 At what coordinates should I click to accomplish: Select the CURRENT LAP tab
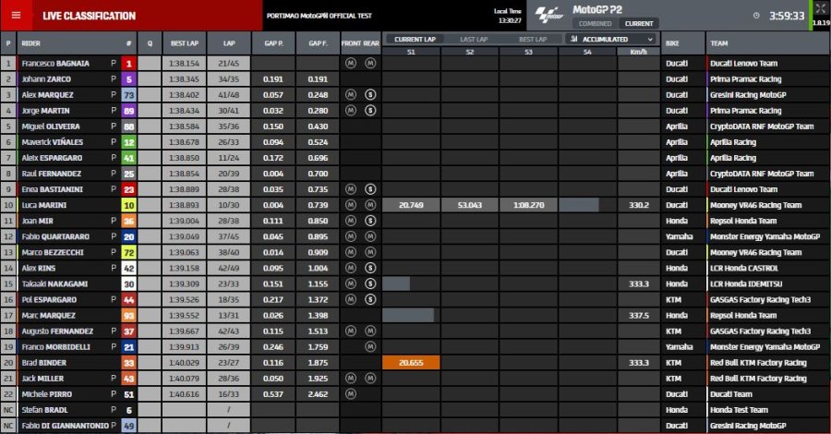415,39
